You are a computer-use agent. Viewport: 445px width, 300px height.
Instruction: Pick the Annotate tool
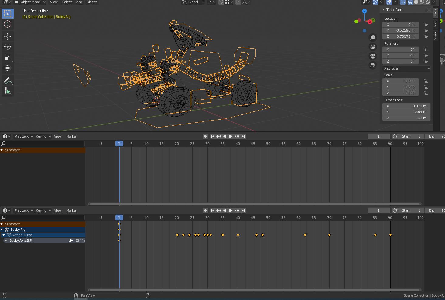[x=8, y=80]
